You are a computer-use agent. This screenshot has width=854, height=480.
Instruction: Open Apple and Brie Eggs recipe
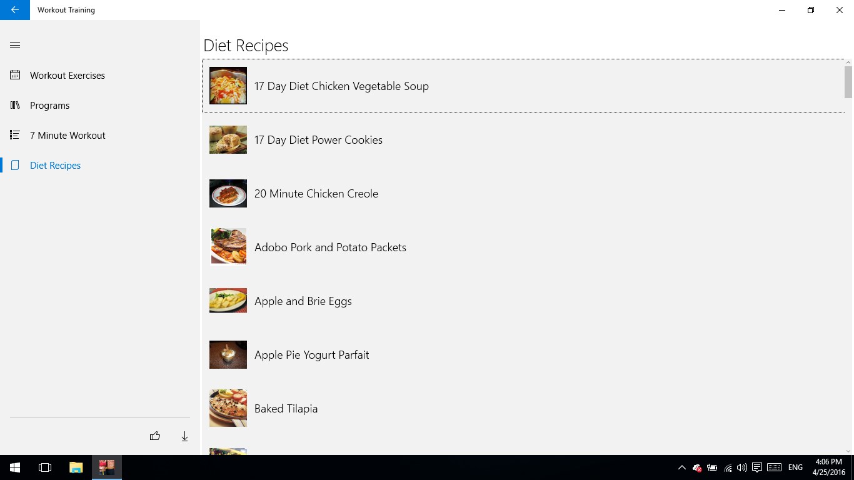(303, 301)
